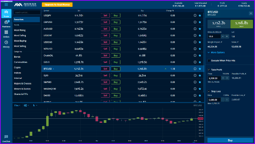This screenshot has width=255, height=144.
Task: Open the Commodities category
Action: point(21,62)
